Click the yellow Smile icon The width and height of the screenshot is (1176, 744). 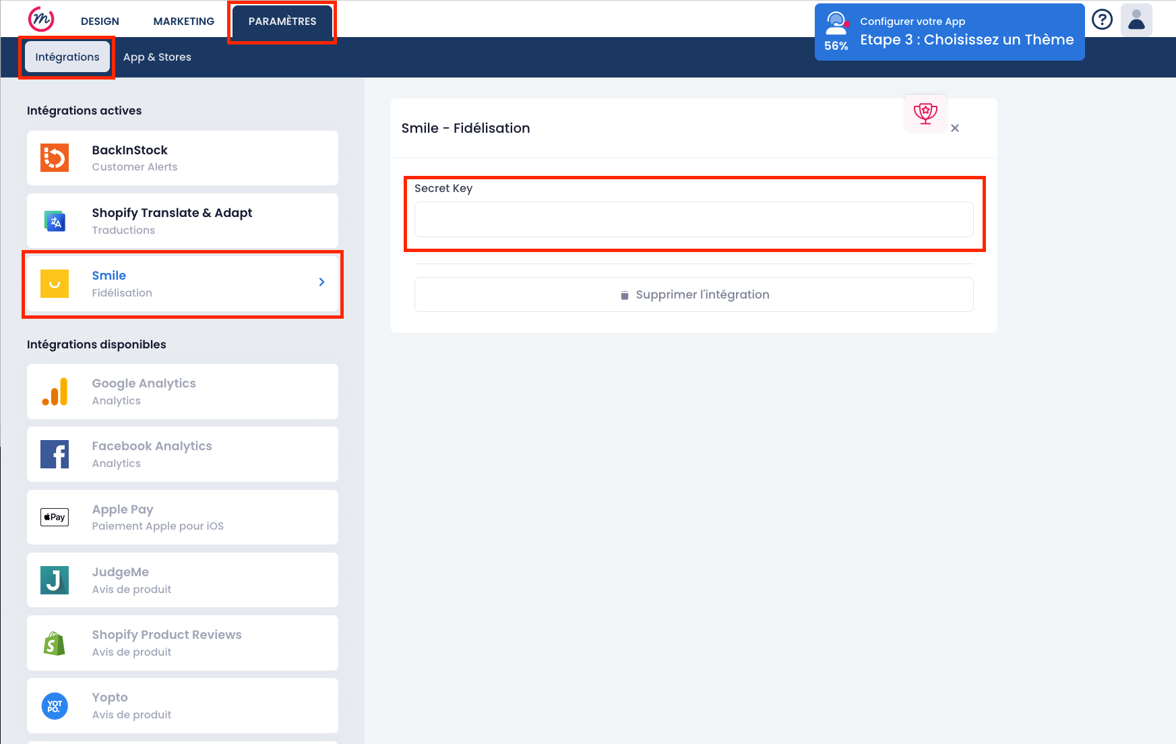point(55,284)
